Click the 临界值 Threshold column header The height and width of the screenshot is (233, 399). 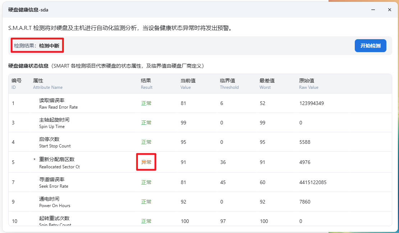point(229,84)
